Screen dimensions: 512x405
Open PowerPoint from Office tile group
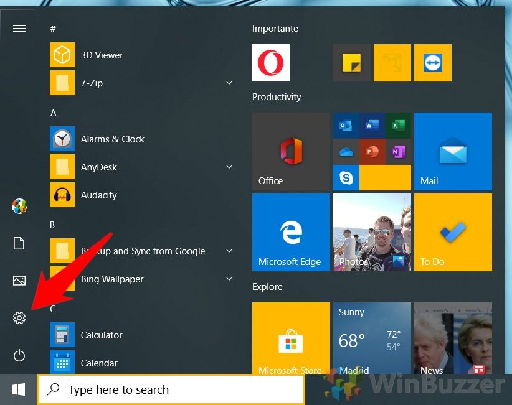(372, 152)
